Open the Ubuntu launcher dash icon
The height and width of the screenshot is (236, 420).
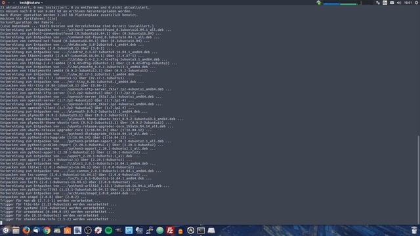pyautogui.click(x=5, y=230)
